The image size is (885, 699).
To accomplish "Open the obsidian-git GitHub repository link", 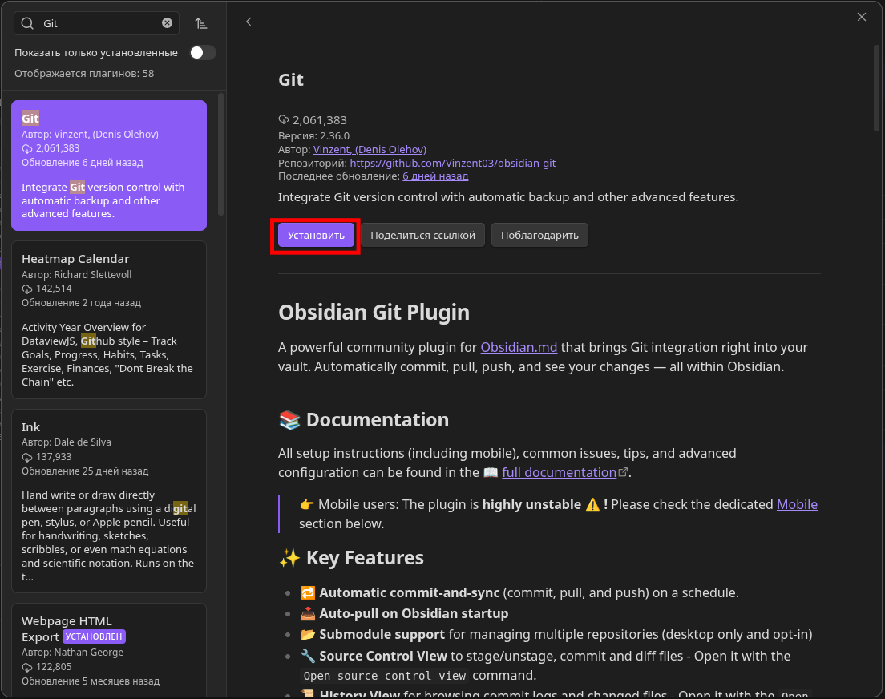I will point(452,163).
